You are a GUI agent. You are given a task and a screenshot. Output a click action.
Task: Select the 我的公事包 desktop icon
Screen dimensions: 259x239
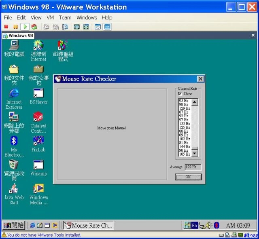(39, 75)
